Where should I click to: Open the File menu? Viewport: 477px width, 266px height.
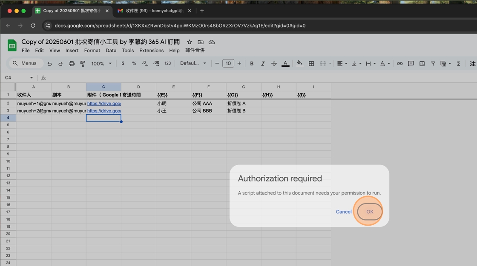[x=26, y=51]
